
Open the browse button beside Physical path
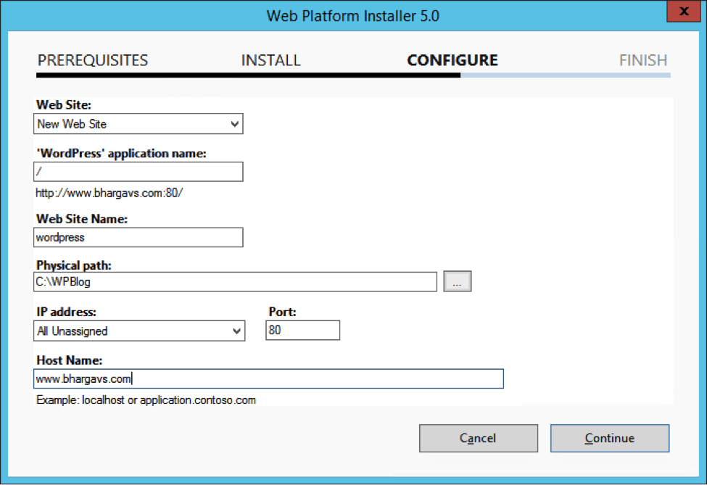click(457, 281)
